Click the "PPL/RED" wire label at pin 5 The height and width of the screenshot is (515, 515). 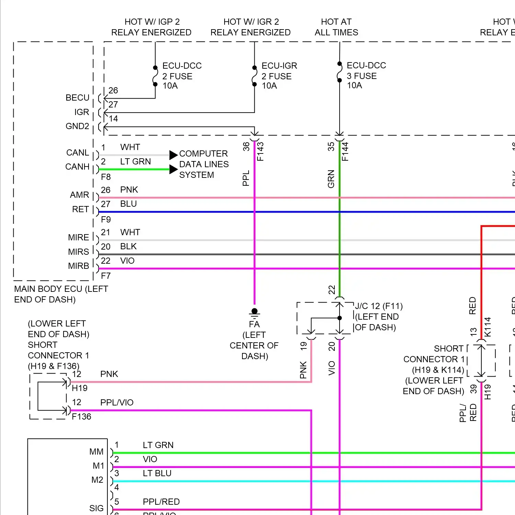click(161, 502)
